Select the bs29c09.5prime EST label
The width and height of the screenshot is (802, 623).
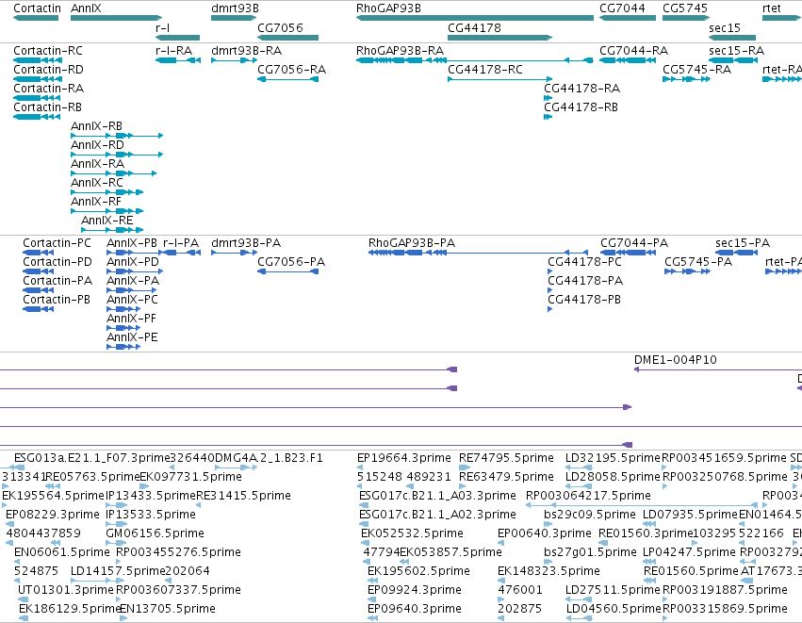(x=589, y=515)
